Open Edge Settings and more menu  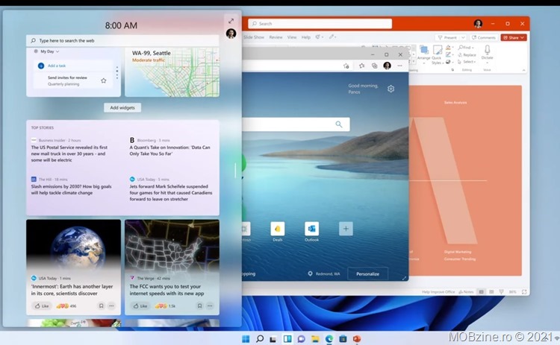399,66
